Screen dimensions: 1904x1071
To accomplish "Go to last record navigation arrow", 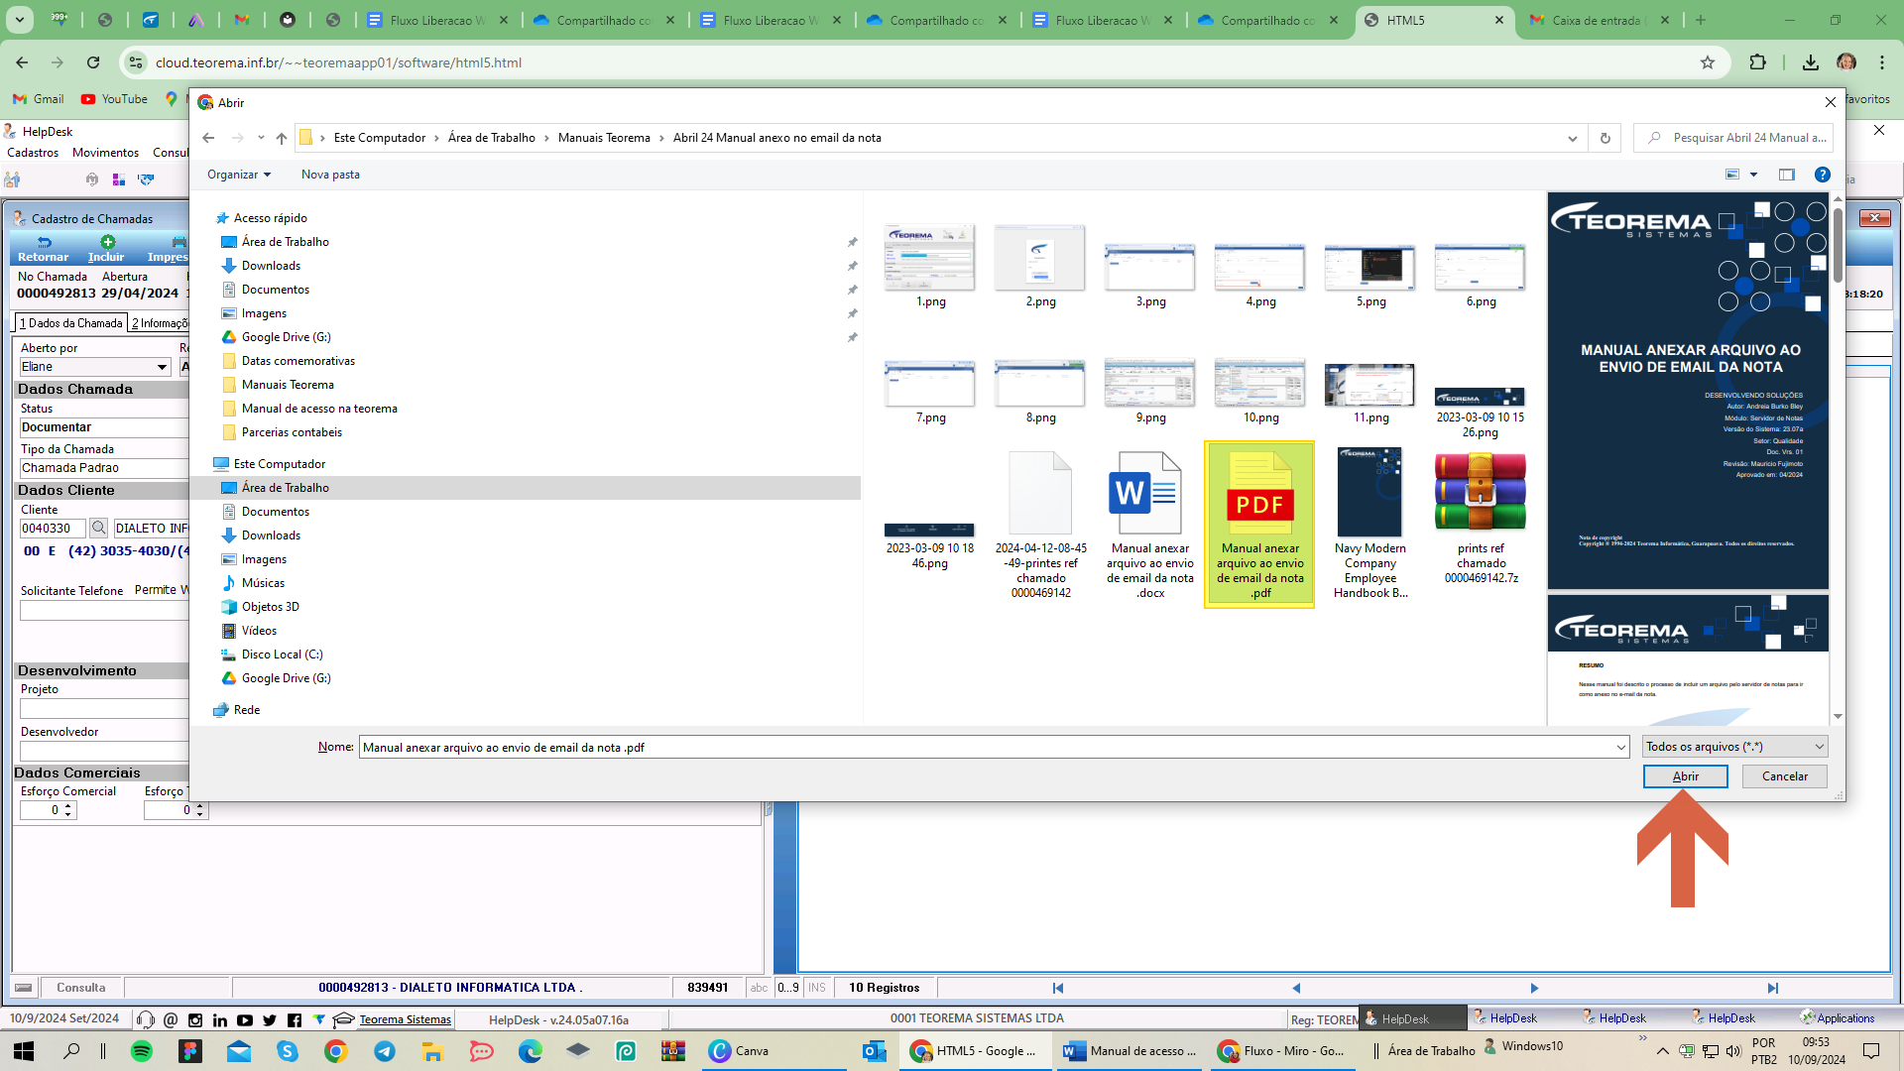I will pyautogui.click(x=1773, y=988).
